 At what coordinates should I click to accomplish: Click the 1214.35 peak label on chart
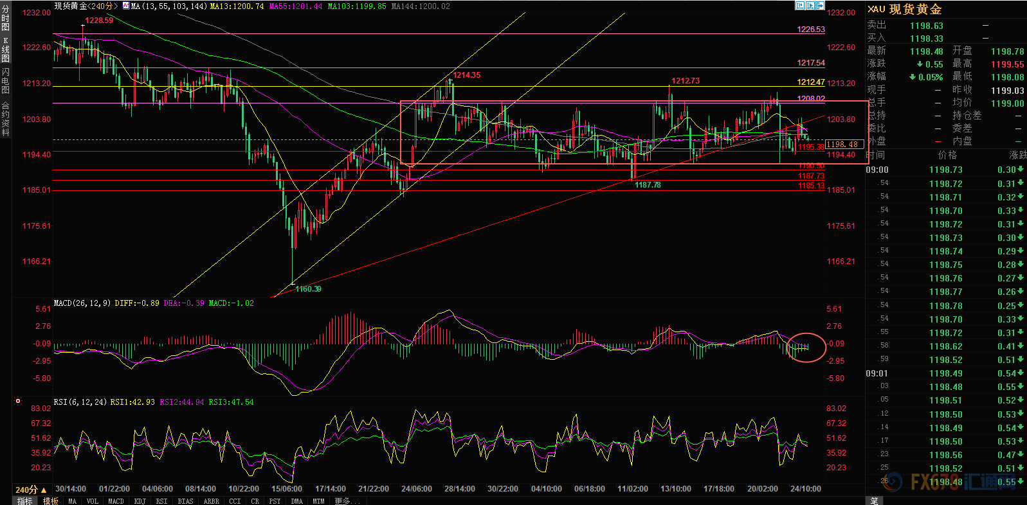(467, 75)
